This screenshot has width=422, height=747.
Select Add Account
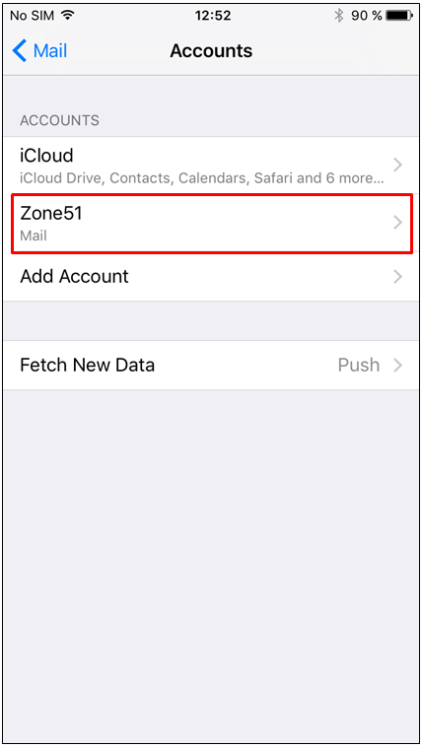click(211, 277)
